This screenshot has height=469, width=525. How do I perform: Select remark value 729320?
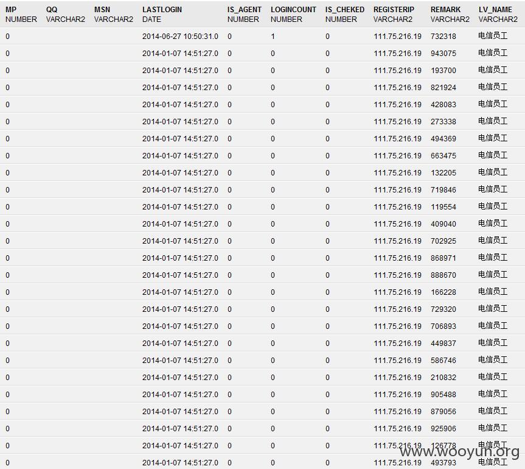[443, 309]
